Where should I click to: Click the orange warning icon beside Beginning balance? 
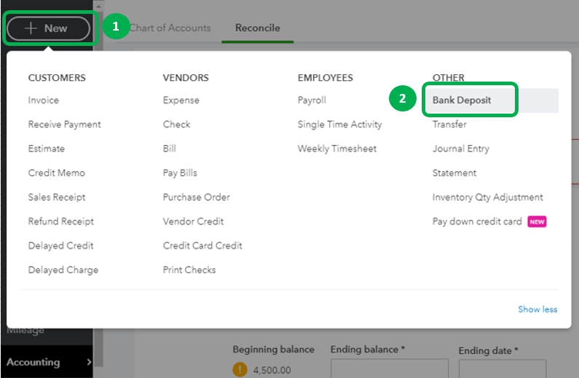tap(240, 369)
